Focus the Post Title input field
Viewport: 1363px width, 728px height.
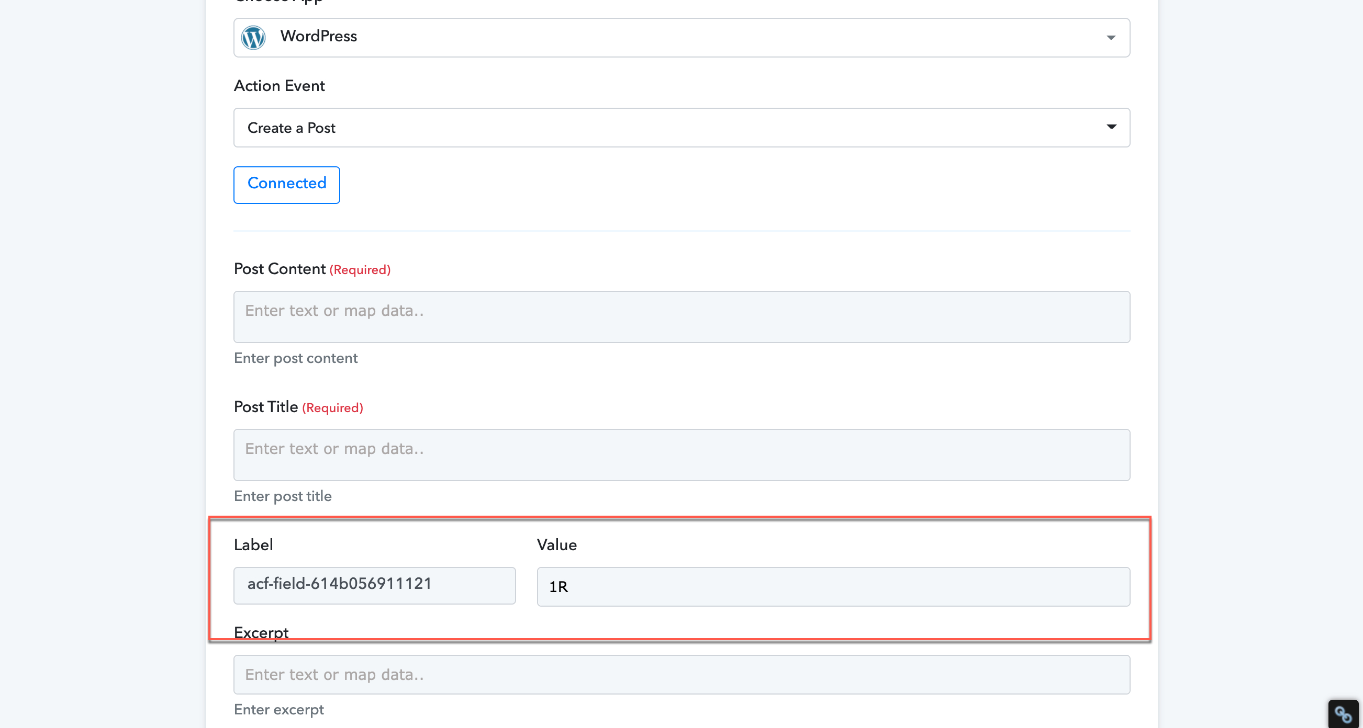point(681,454)
